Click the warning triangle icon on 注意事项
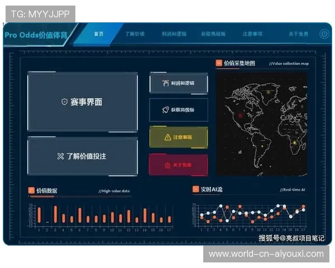 pos(167,137)
